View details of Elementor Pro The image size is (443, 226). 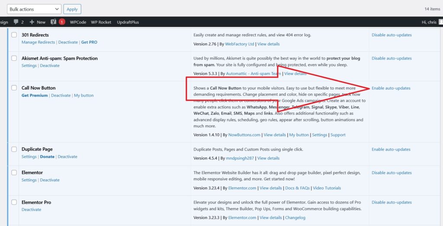(271, 217)
